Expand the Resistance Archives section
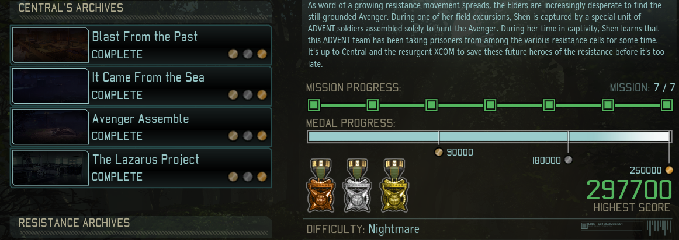Viewport: 679px width, 240px height. [x=141, y=224]
